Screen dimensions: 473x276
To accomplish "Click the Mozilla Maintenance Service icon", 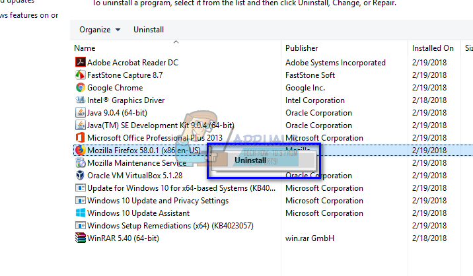I will (80, 163).
